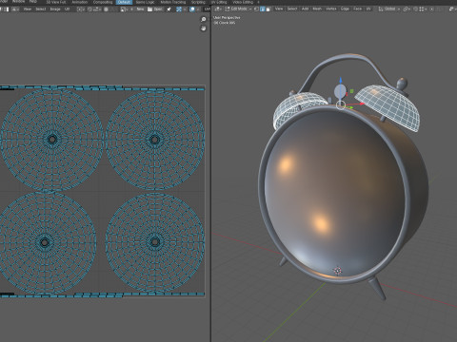Viewport: 457px width, 342px height.
Task: Click the 3D cursor at clock base
Action: point(337,271)
